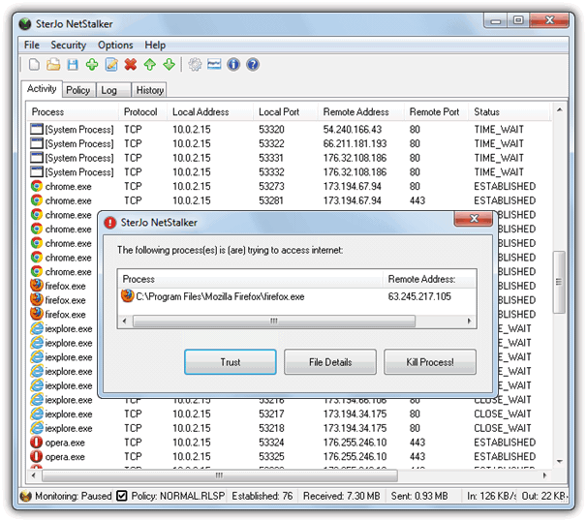Sort by Status column header
Screen dimensions: 587x521
click(510, 112)
